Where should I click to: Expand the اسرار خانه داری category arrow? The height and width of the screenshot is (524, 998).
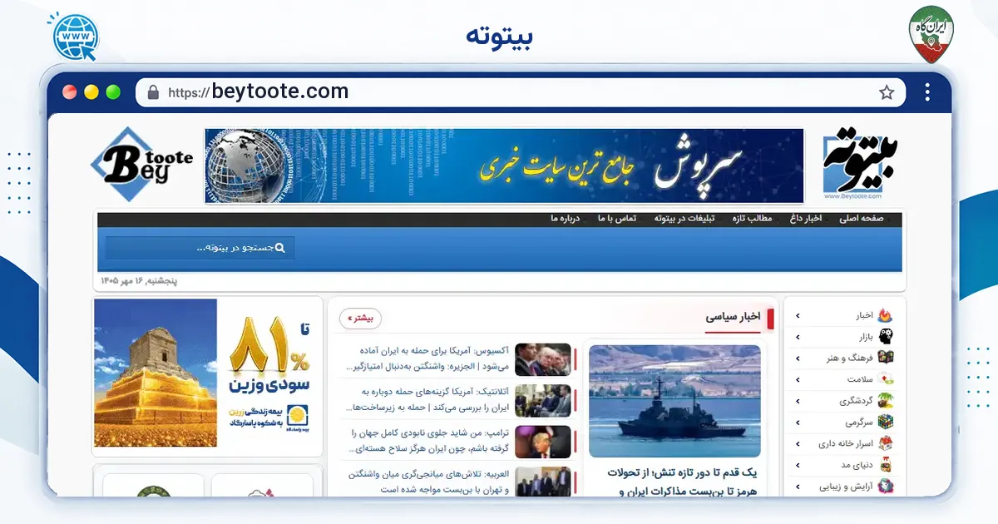(798, 445)
